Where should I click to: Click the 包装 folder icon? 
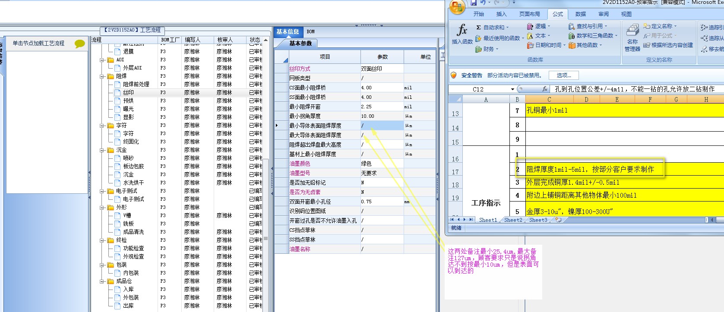tap(111, 265)
